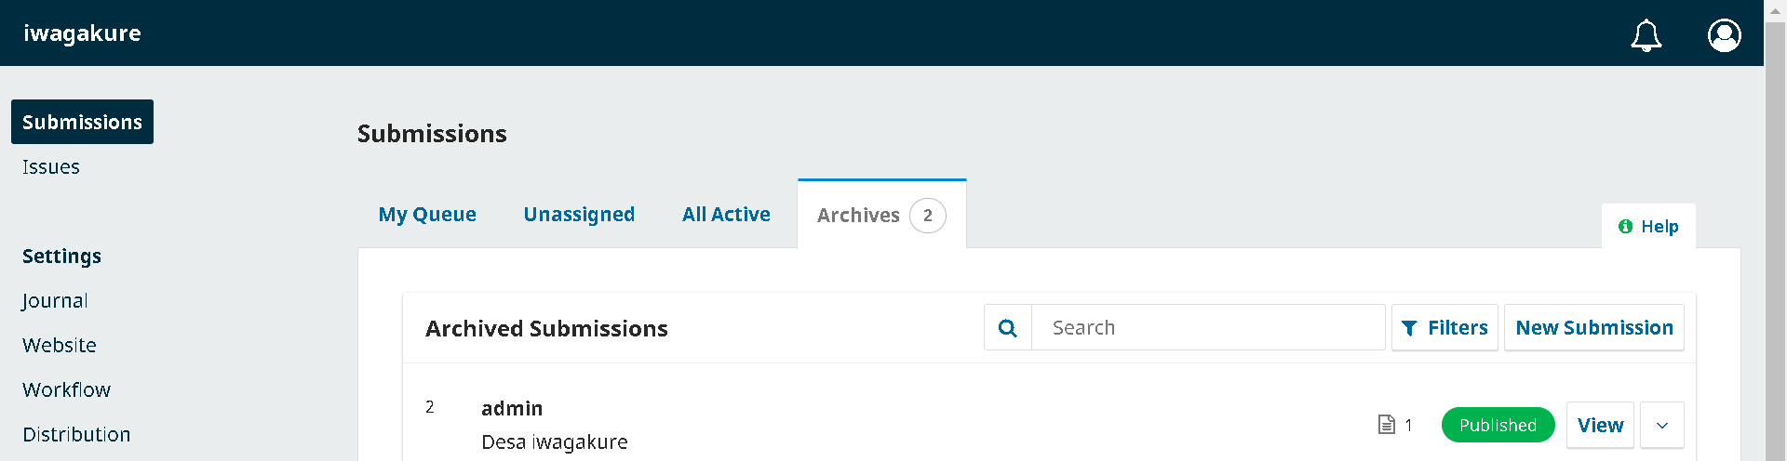Switch to the My Queue tab

(427, 215)
